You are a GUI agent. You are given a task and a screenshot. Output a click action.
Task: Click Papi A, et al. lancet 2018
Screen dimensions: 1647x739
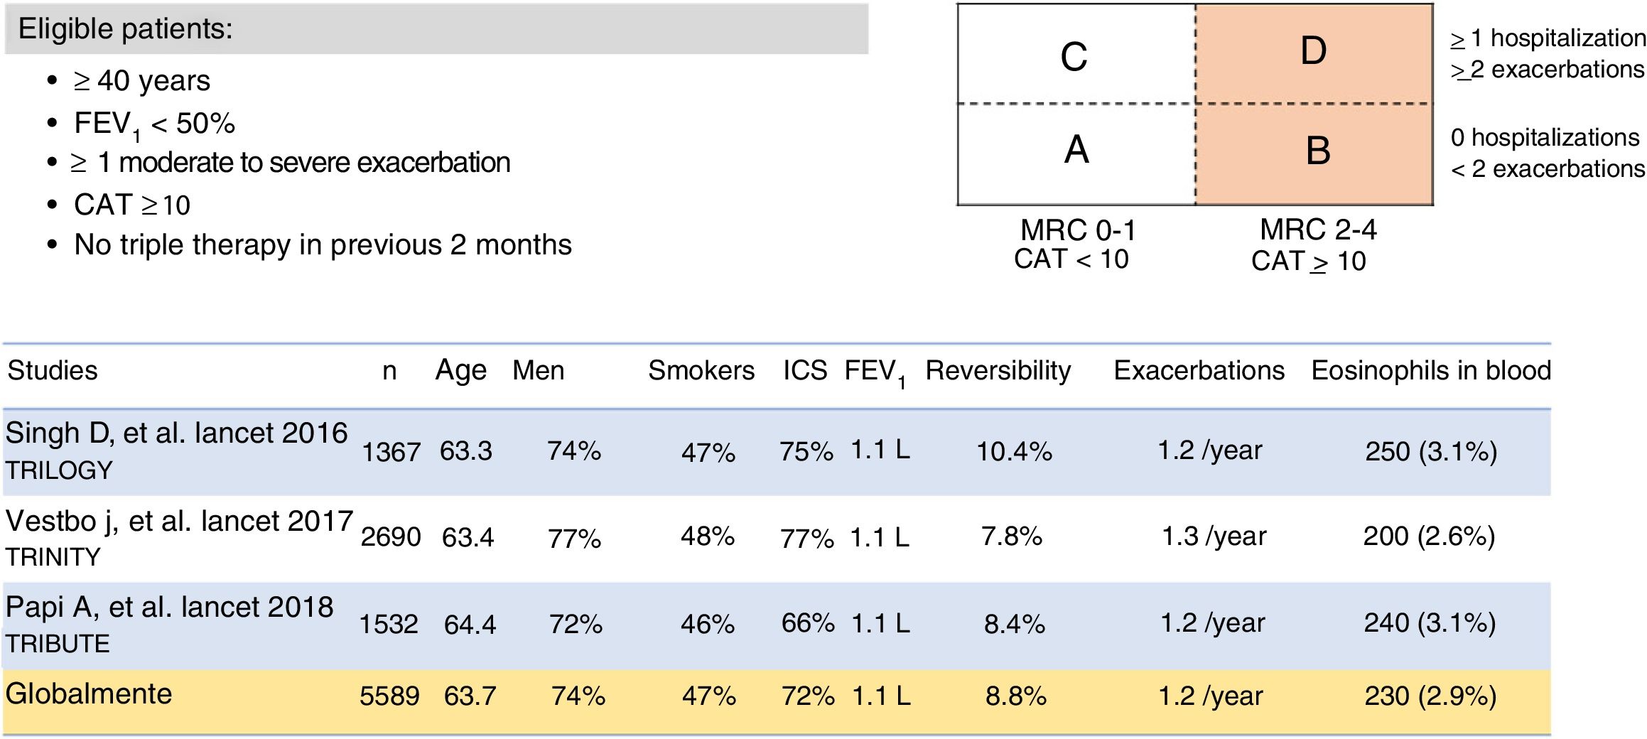169,608
